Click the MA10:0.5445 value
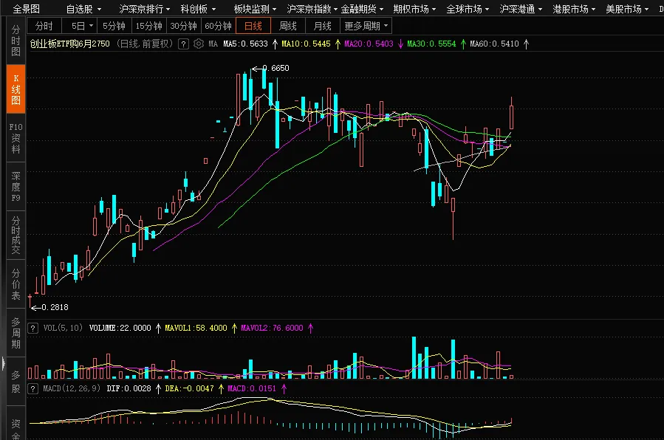Viewport: 664px width, 440px height. click(306, 44)
